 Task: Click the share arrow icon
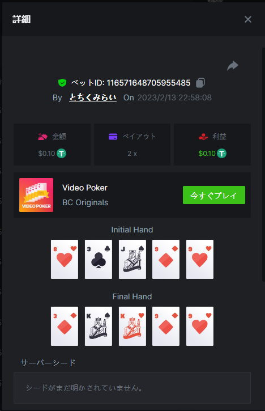tap(233, 66)
